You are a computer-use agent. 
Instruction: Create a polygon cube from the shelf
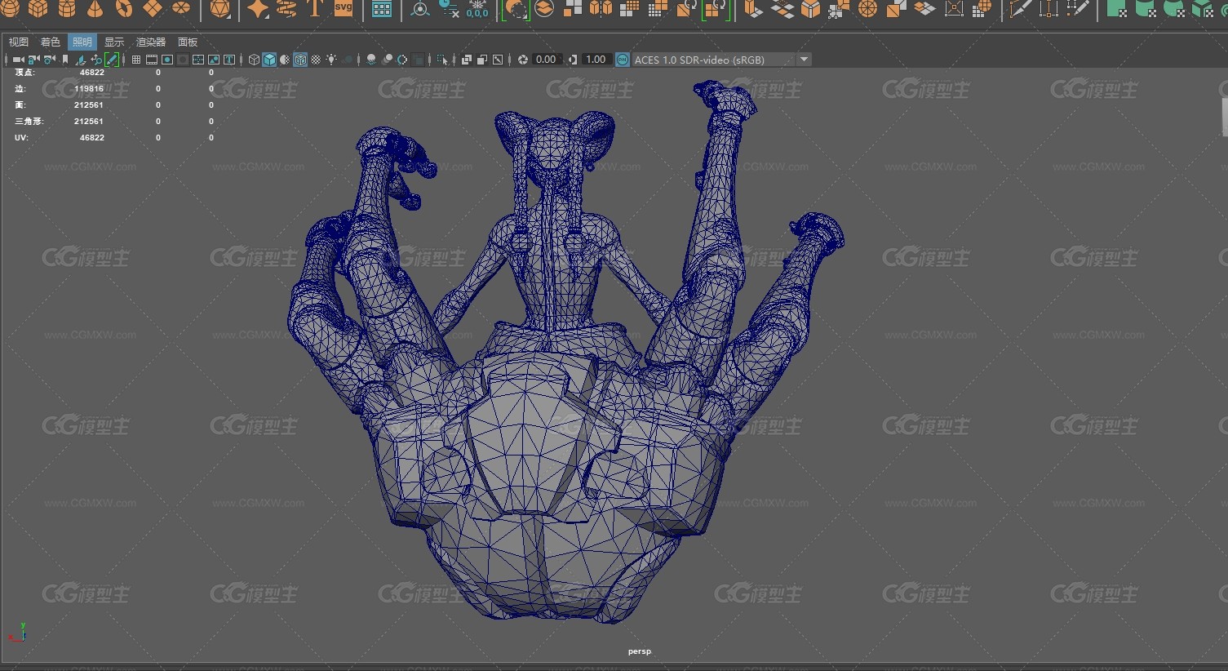(x=38, y=8)
